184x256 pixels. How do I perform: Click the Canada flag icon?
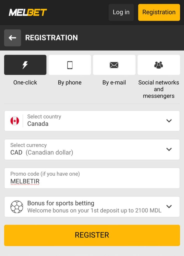(x=15, y=121)
